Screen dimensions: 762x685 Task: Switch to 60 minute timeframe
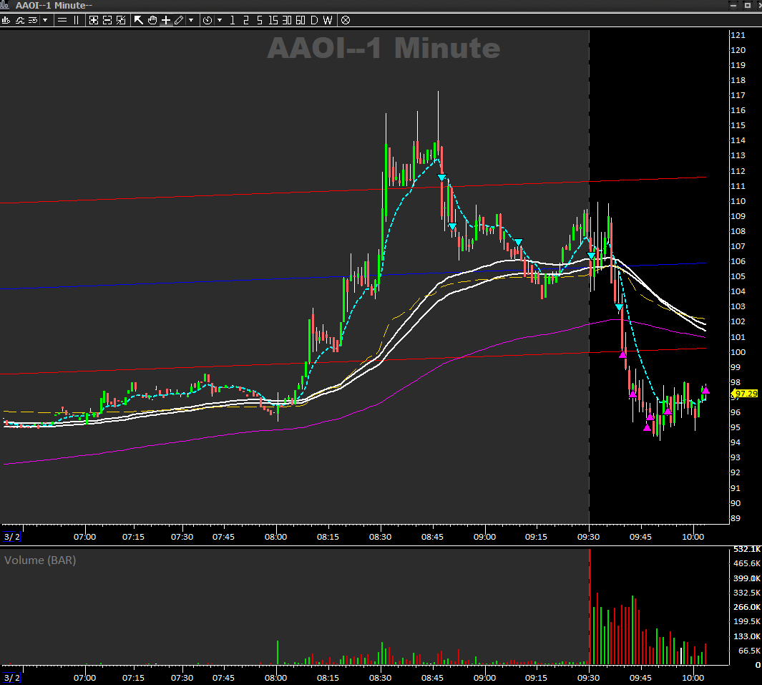[301, 20]
